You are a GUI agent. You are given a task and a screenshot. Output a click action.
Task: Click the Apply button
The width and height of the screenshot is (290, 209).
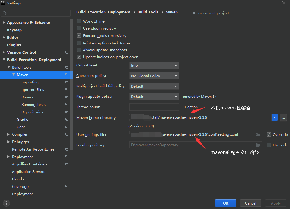(x=276, y=203)
